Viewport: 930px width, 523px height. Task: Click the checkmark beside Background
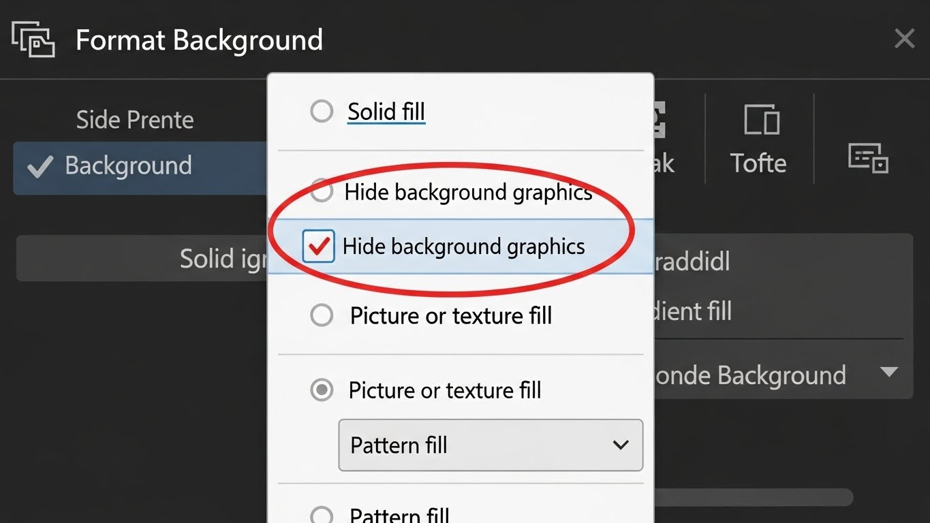pyautogui.click(x=40, y=166)
